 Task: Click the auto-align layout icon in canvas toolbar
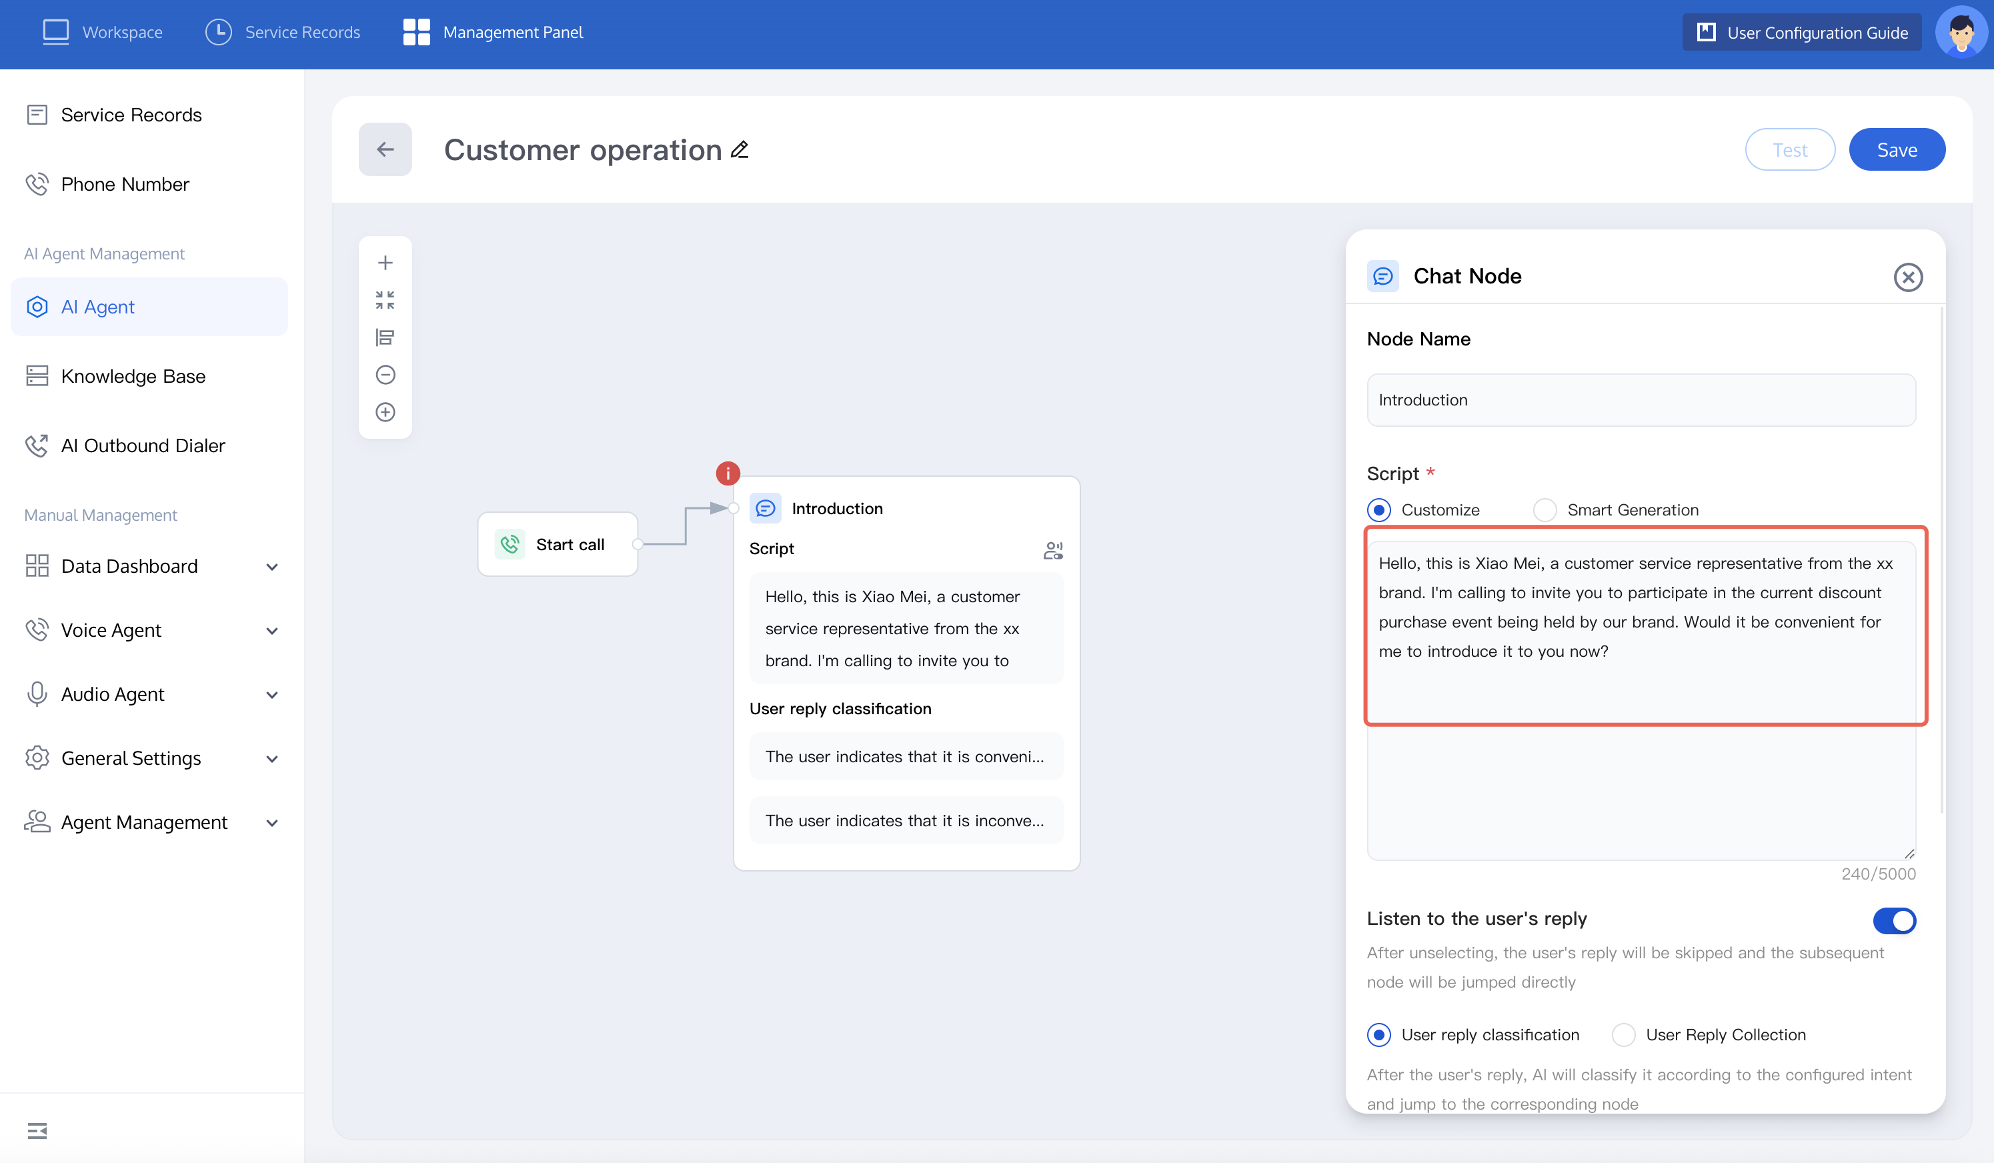point(385,337)
